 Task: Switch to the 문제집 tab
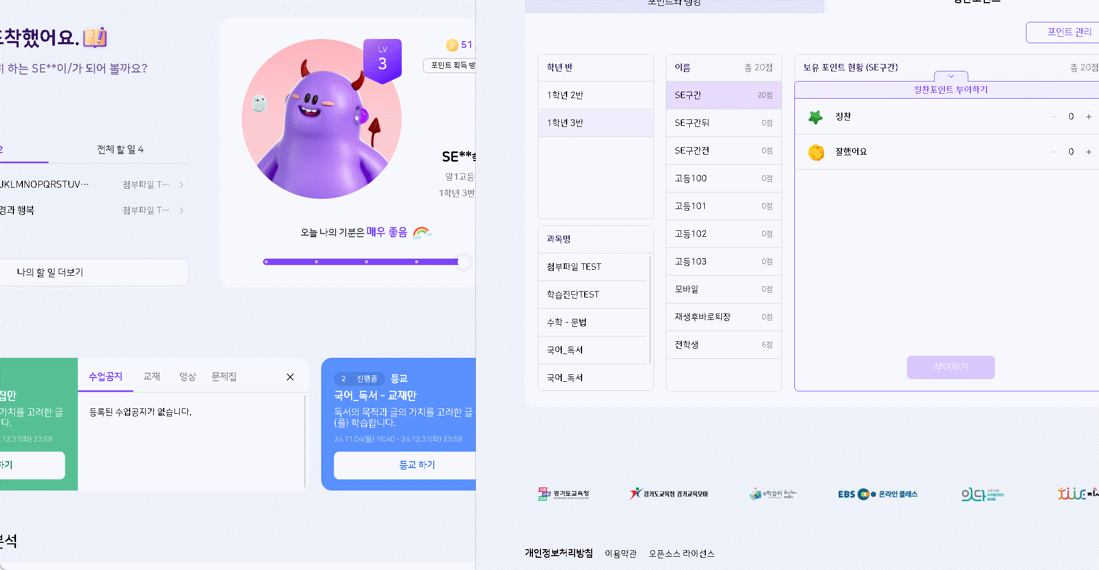(224, 376)
